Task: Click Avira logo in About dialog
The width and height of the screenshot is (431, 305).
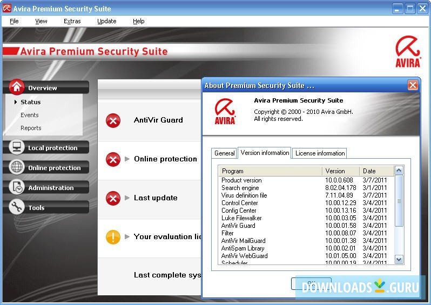Action: 225,111
